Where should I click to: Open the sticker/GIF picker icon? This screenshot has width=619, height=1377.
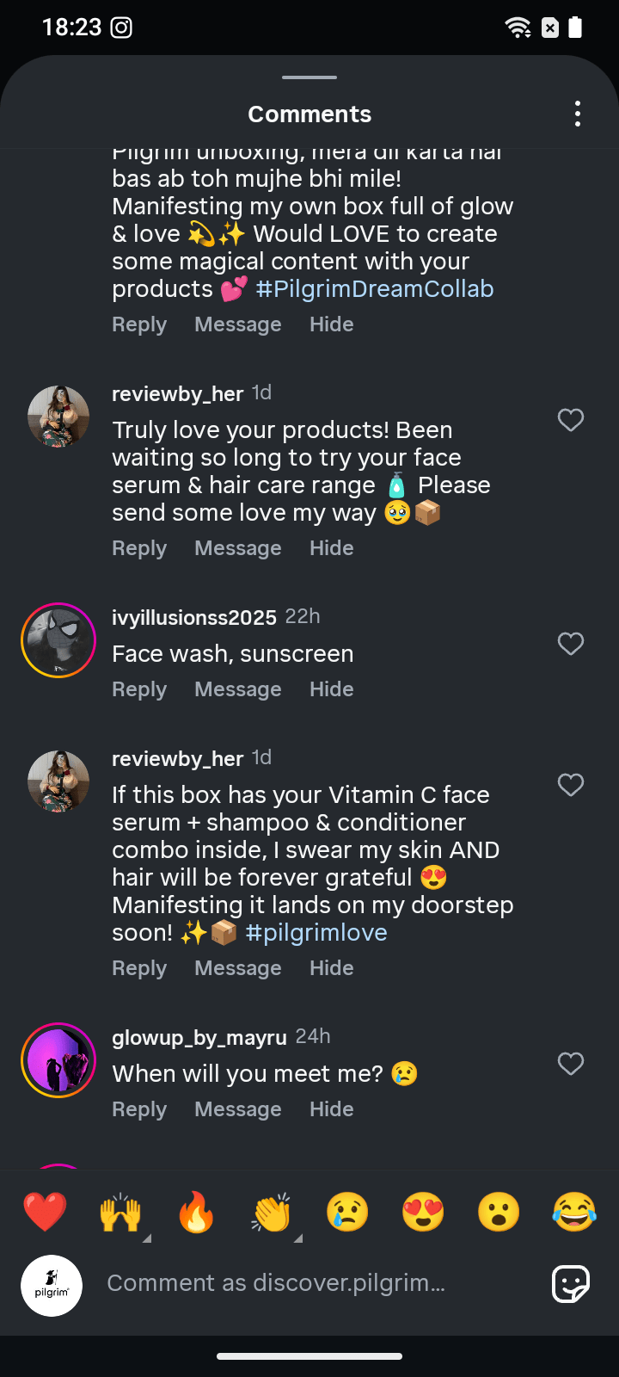click(570, 1284)
